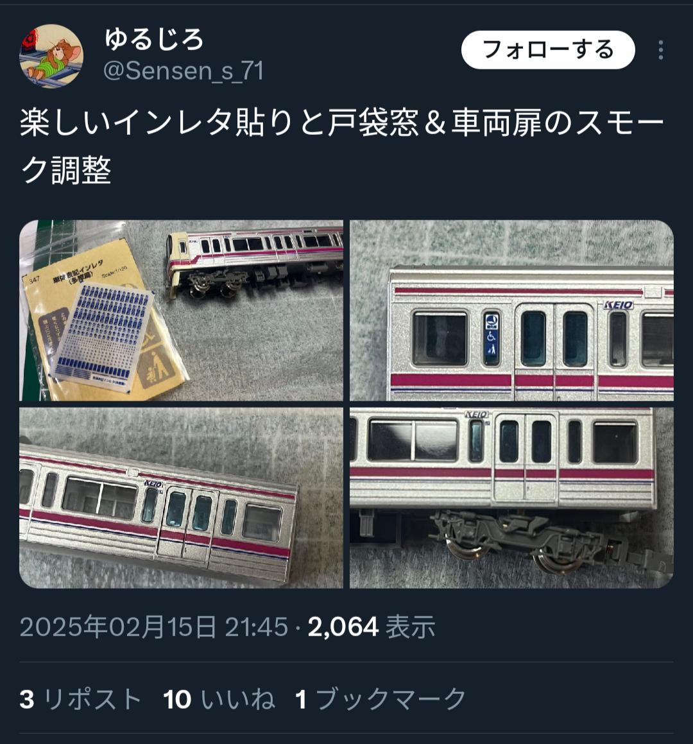This screenshot has width=693, height=744.
Task: Click the tweet text about インレタ貼り
Action: click(x=341, y=146)
